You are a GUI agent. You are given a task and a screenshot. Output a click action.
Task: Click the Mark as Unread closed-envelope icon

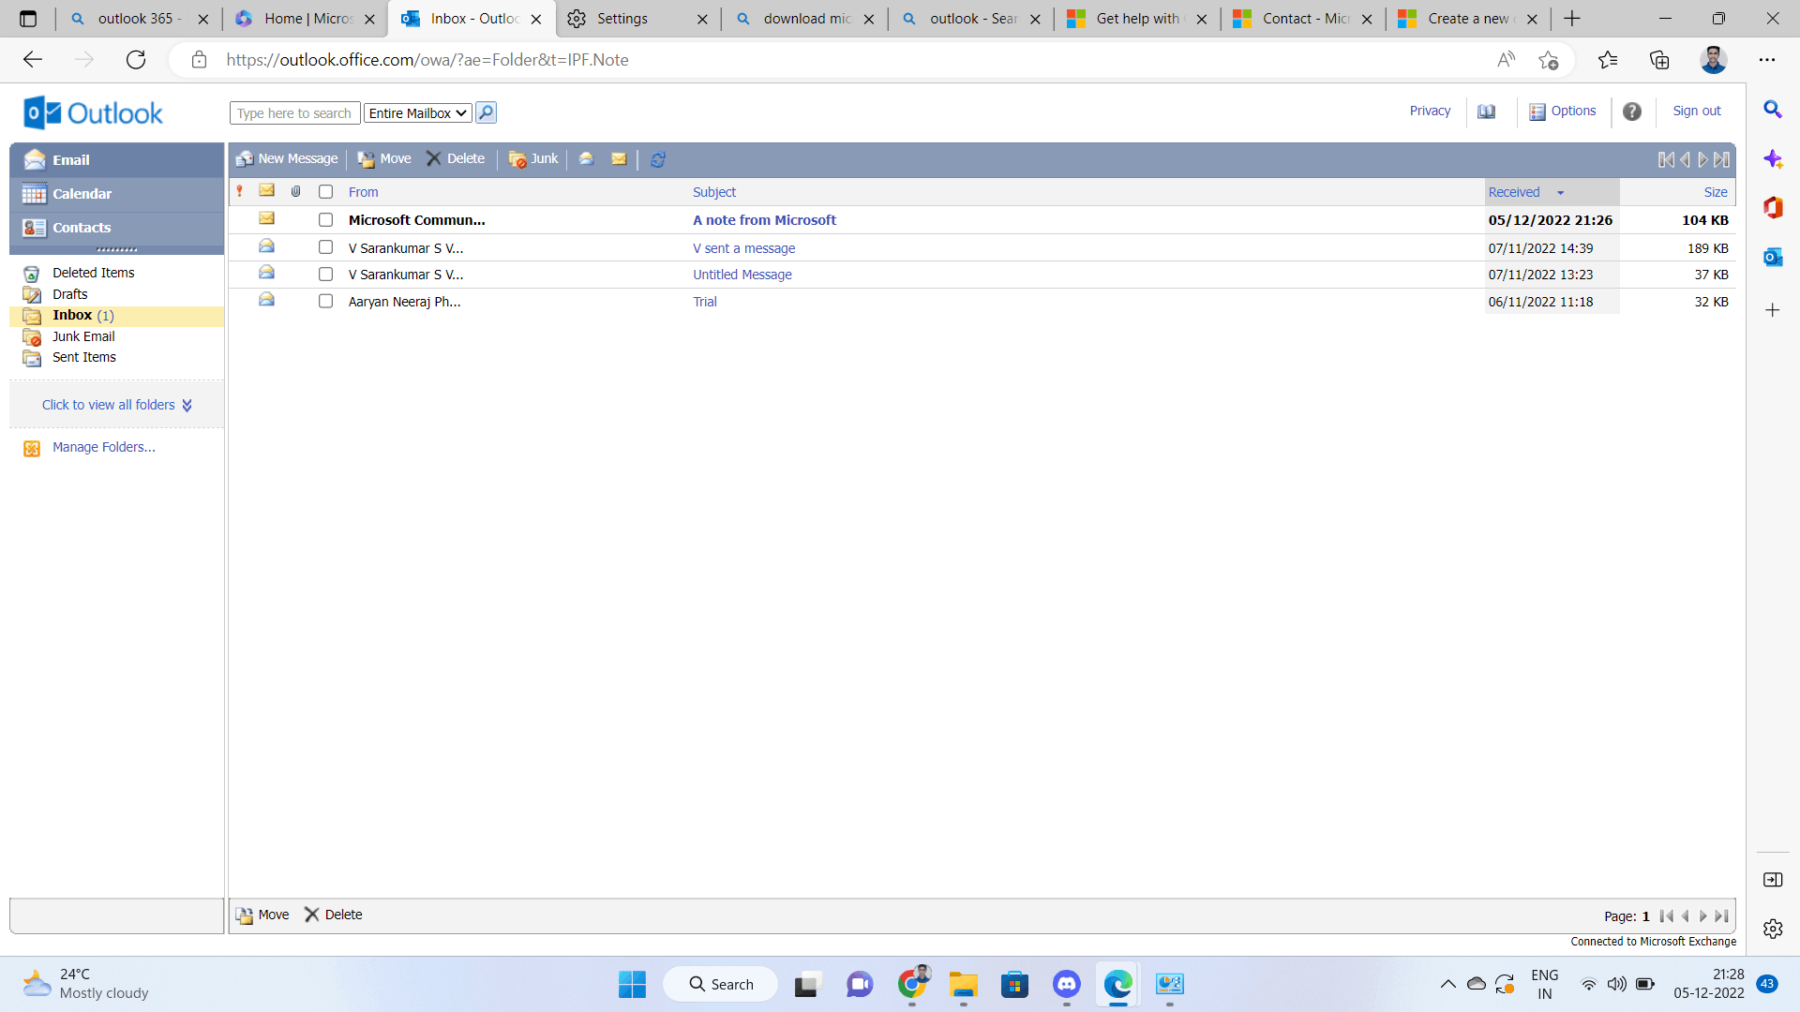tap(619, 159)
